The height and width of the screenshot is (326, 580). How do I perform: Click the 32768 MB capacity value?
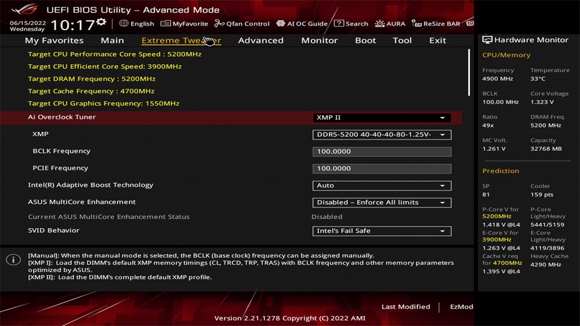point(546,148)
